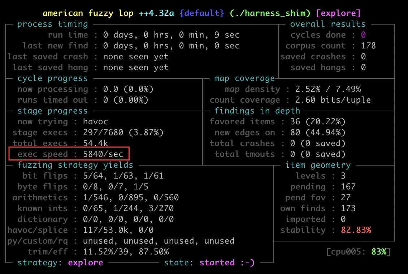Viewport: 408px width, 274px height.
Task: Click the 'item geometry' section heading
Action: click(x=318, y=165)
